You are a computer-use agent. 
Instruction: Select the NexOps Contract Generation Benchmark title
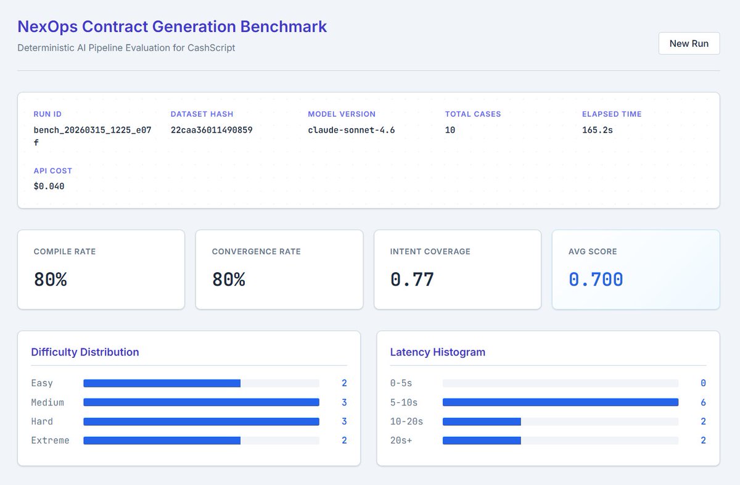(x=172, y=27)
